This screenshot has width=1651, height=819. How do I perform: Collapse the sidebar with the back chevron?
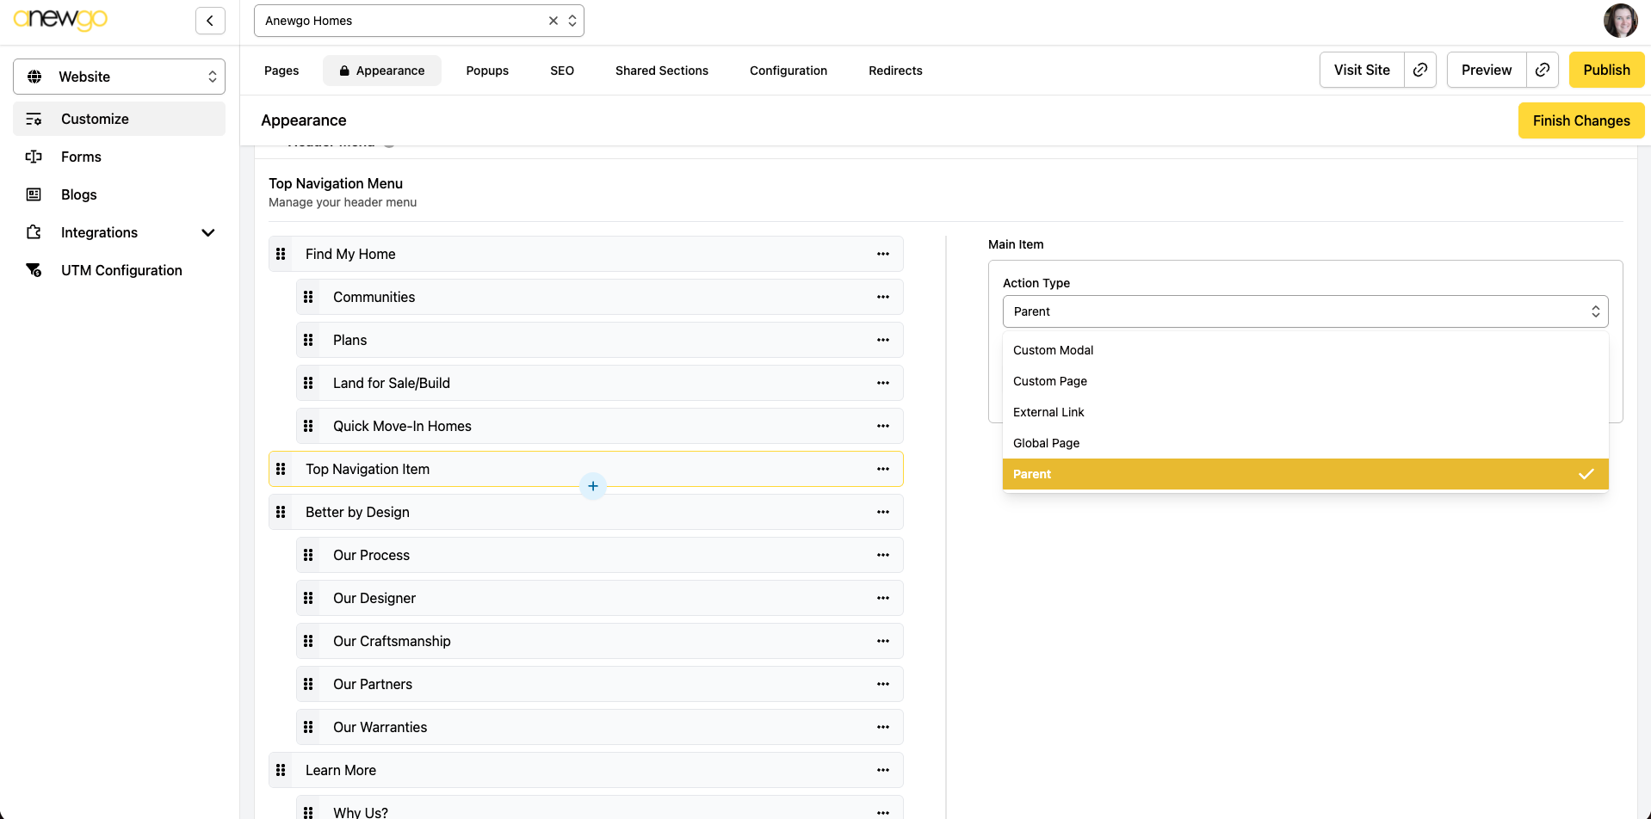210,21
